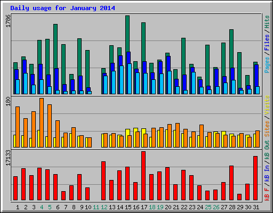This screenshot has height=213, width=273.
Task: Click the red kB bar for day 28
Action: pyautogui.click(x=231, y=183)
